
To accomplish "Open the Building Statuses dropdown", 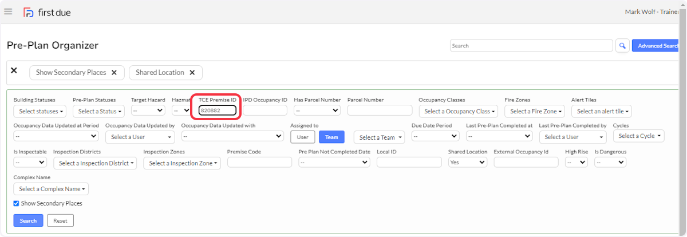I will [40, 111].
